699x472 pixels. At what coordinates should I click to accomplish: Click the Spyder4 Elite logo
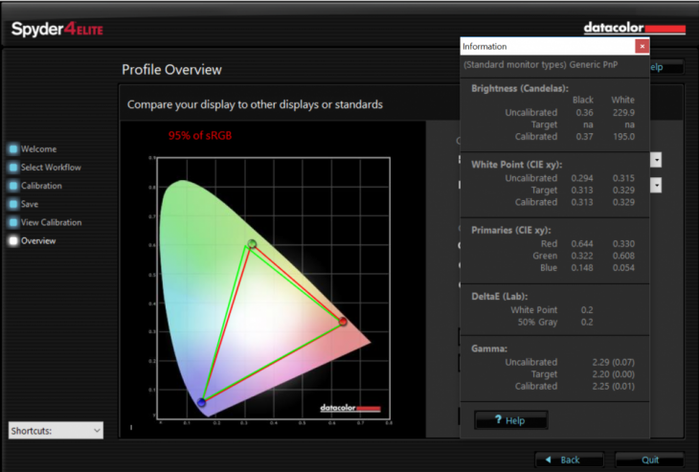coord(57,30)
